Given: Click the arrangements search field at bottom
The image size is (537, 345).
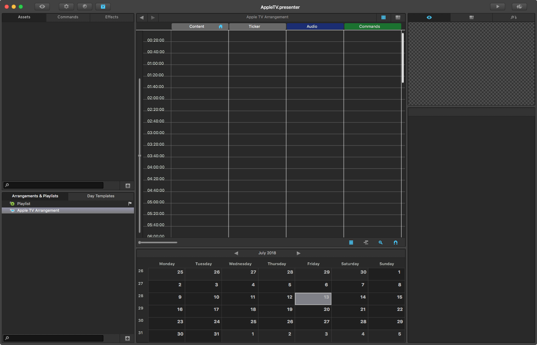Looking at the screenshot, I should (x=53, y=338).
